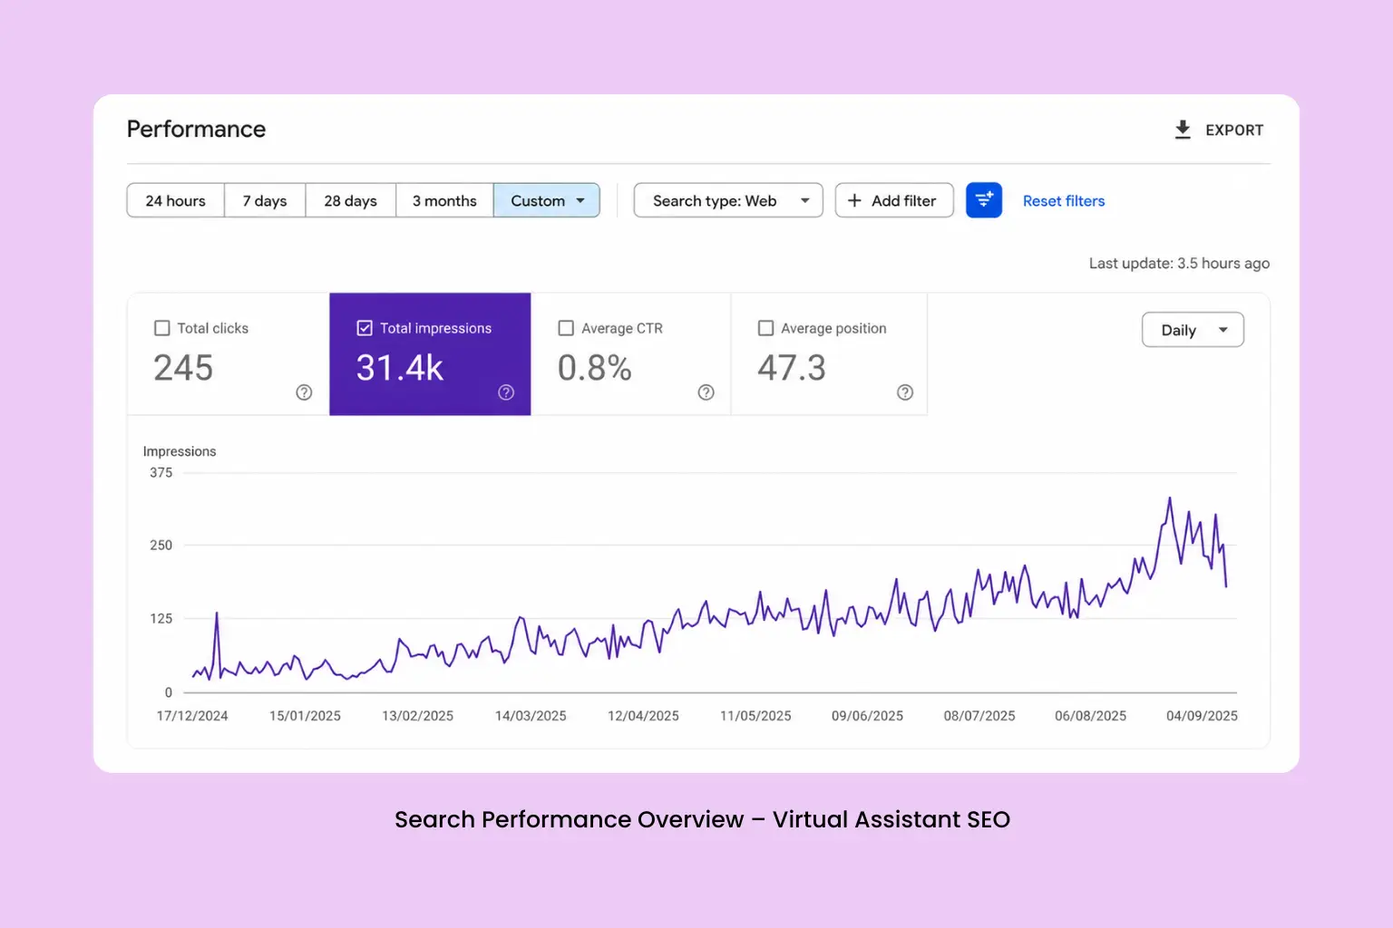Click the export download icon
Image resolution: width=1393 pixels, height=928 pixels.
[x=1183, y=130]
